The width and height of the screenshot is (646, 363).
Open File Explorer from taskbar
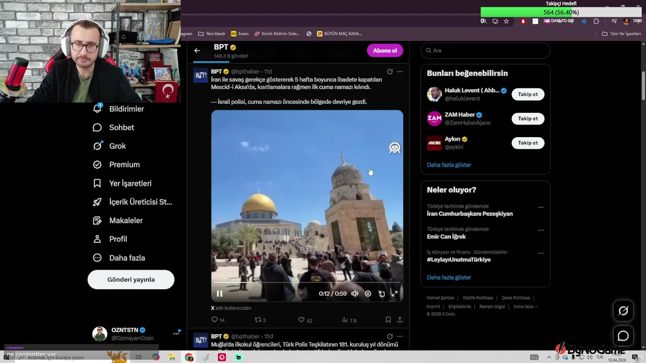(172, 357)
